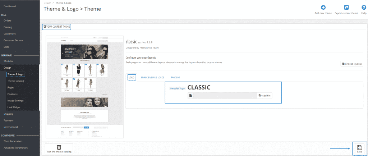This screenshot has width=368, height=156.
Task: Click the 'Configure your page layouts' heading
Action: (x=141, y=58)
